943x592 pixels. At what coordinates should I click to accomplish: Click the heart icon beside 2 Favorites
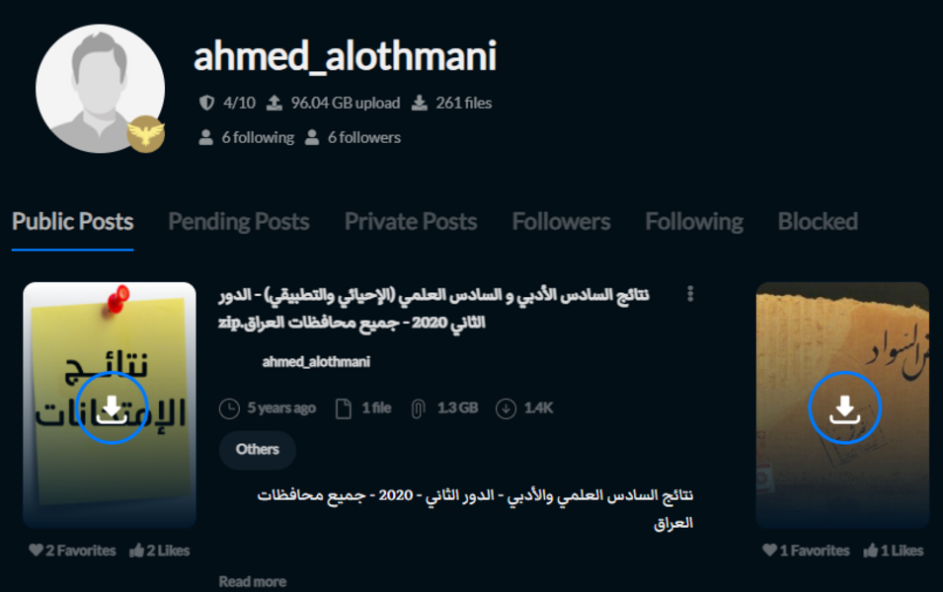(37, 550)
